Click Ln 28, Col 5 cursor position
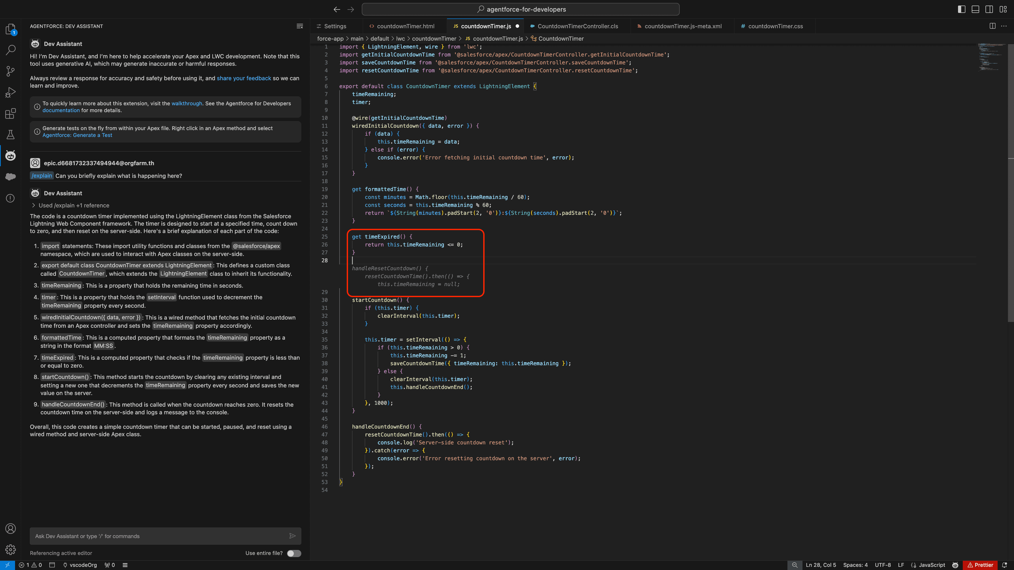Screen dimensions: 1014x570 tap(821, 565)
